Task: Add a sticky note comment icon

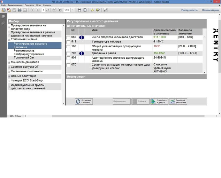Action: 92,10
